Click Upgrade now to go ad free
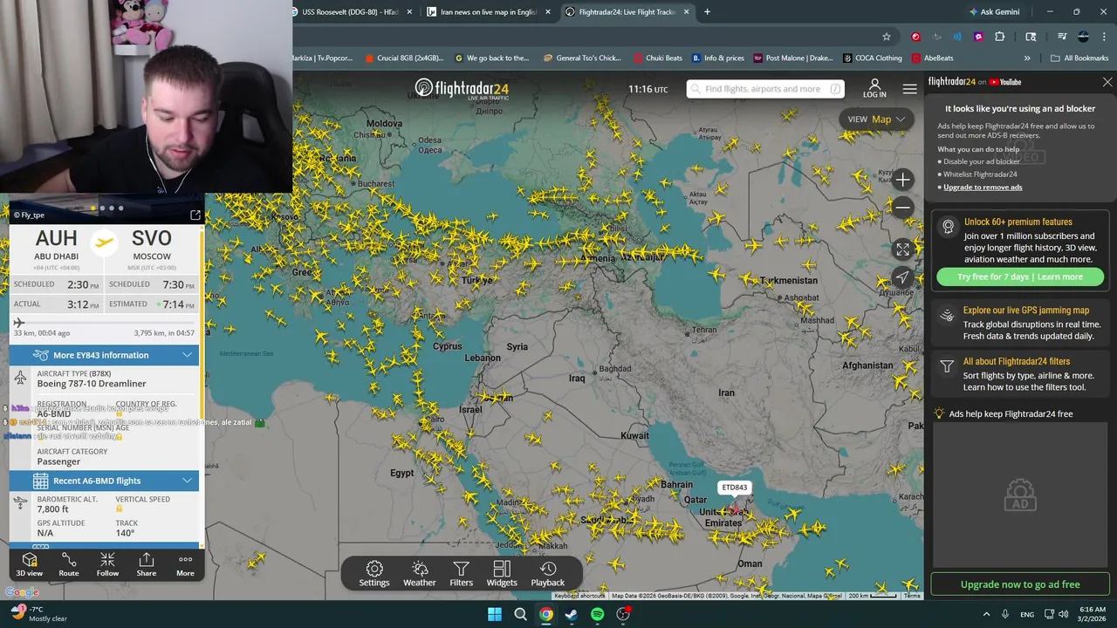Viewport: 1117px width, 628px height. (x=1020, y=584)
